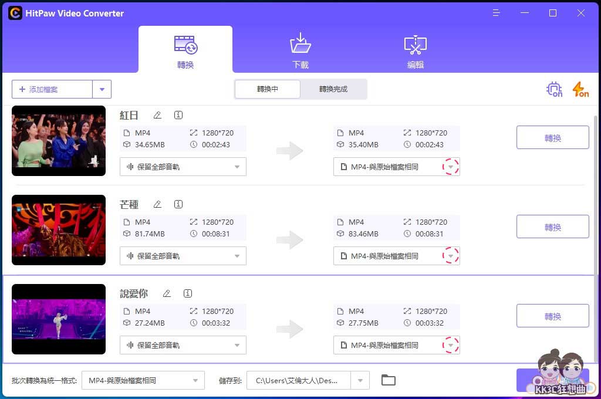Toggle audio track selection for 說愛你
The image size is (601, 399).
point(183,345)
